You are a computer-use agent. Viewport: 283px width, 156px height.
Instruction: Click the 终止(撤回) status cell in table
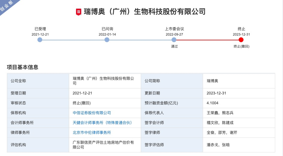(105, 103)
